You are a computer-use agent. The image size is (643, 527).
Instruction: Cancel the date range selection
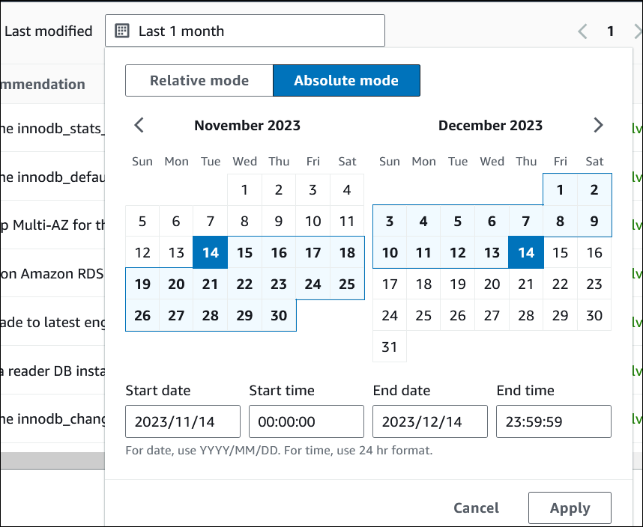pyautogui.click(x=476, y=508)
